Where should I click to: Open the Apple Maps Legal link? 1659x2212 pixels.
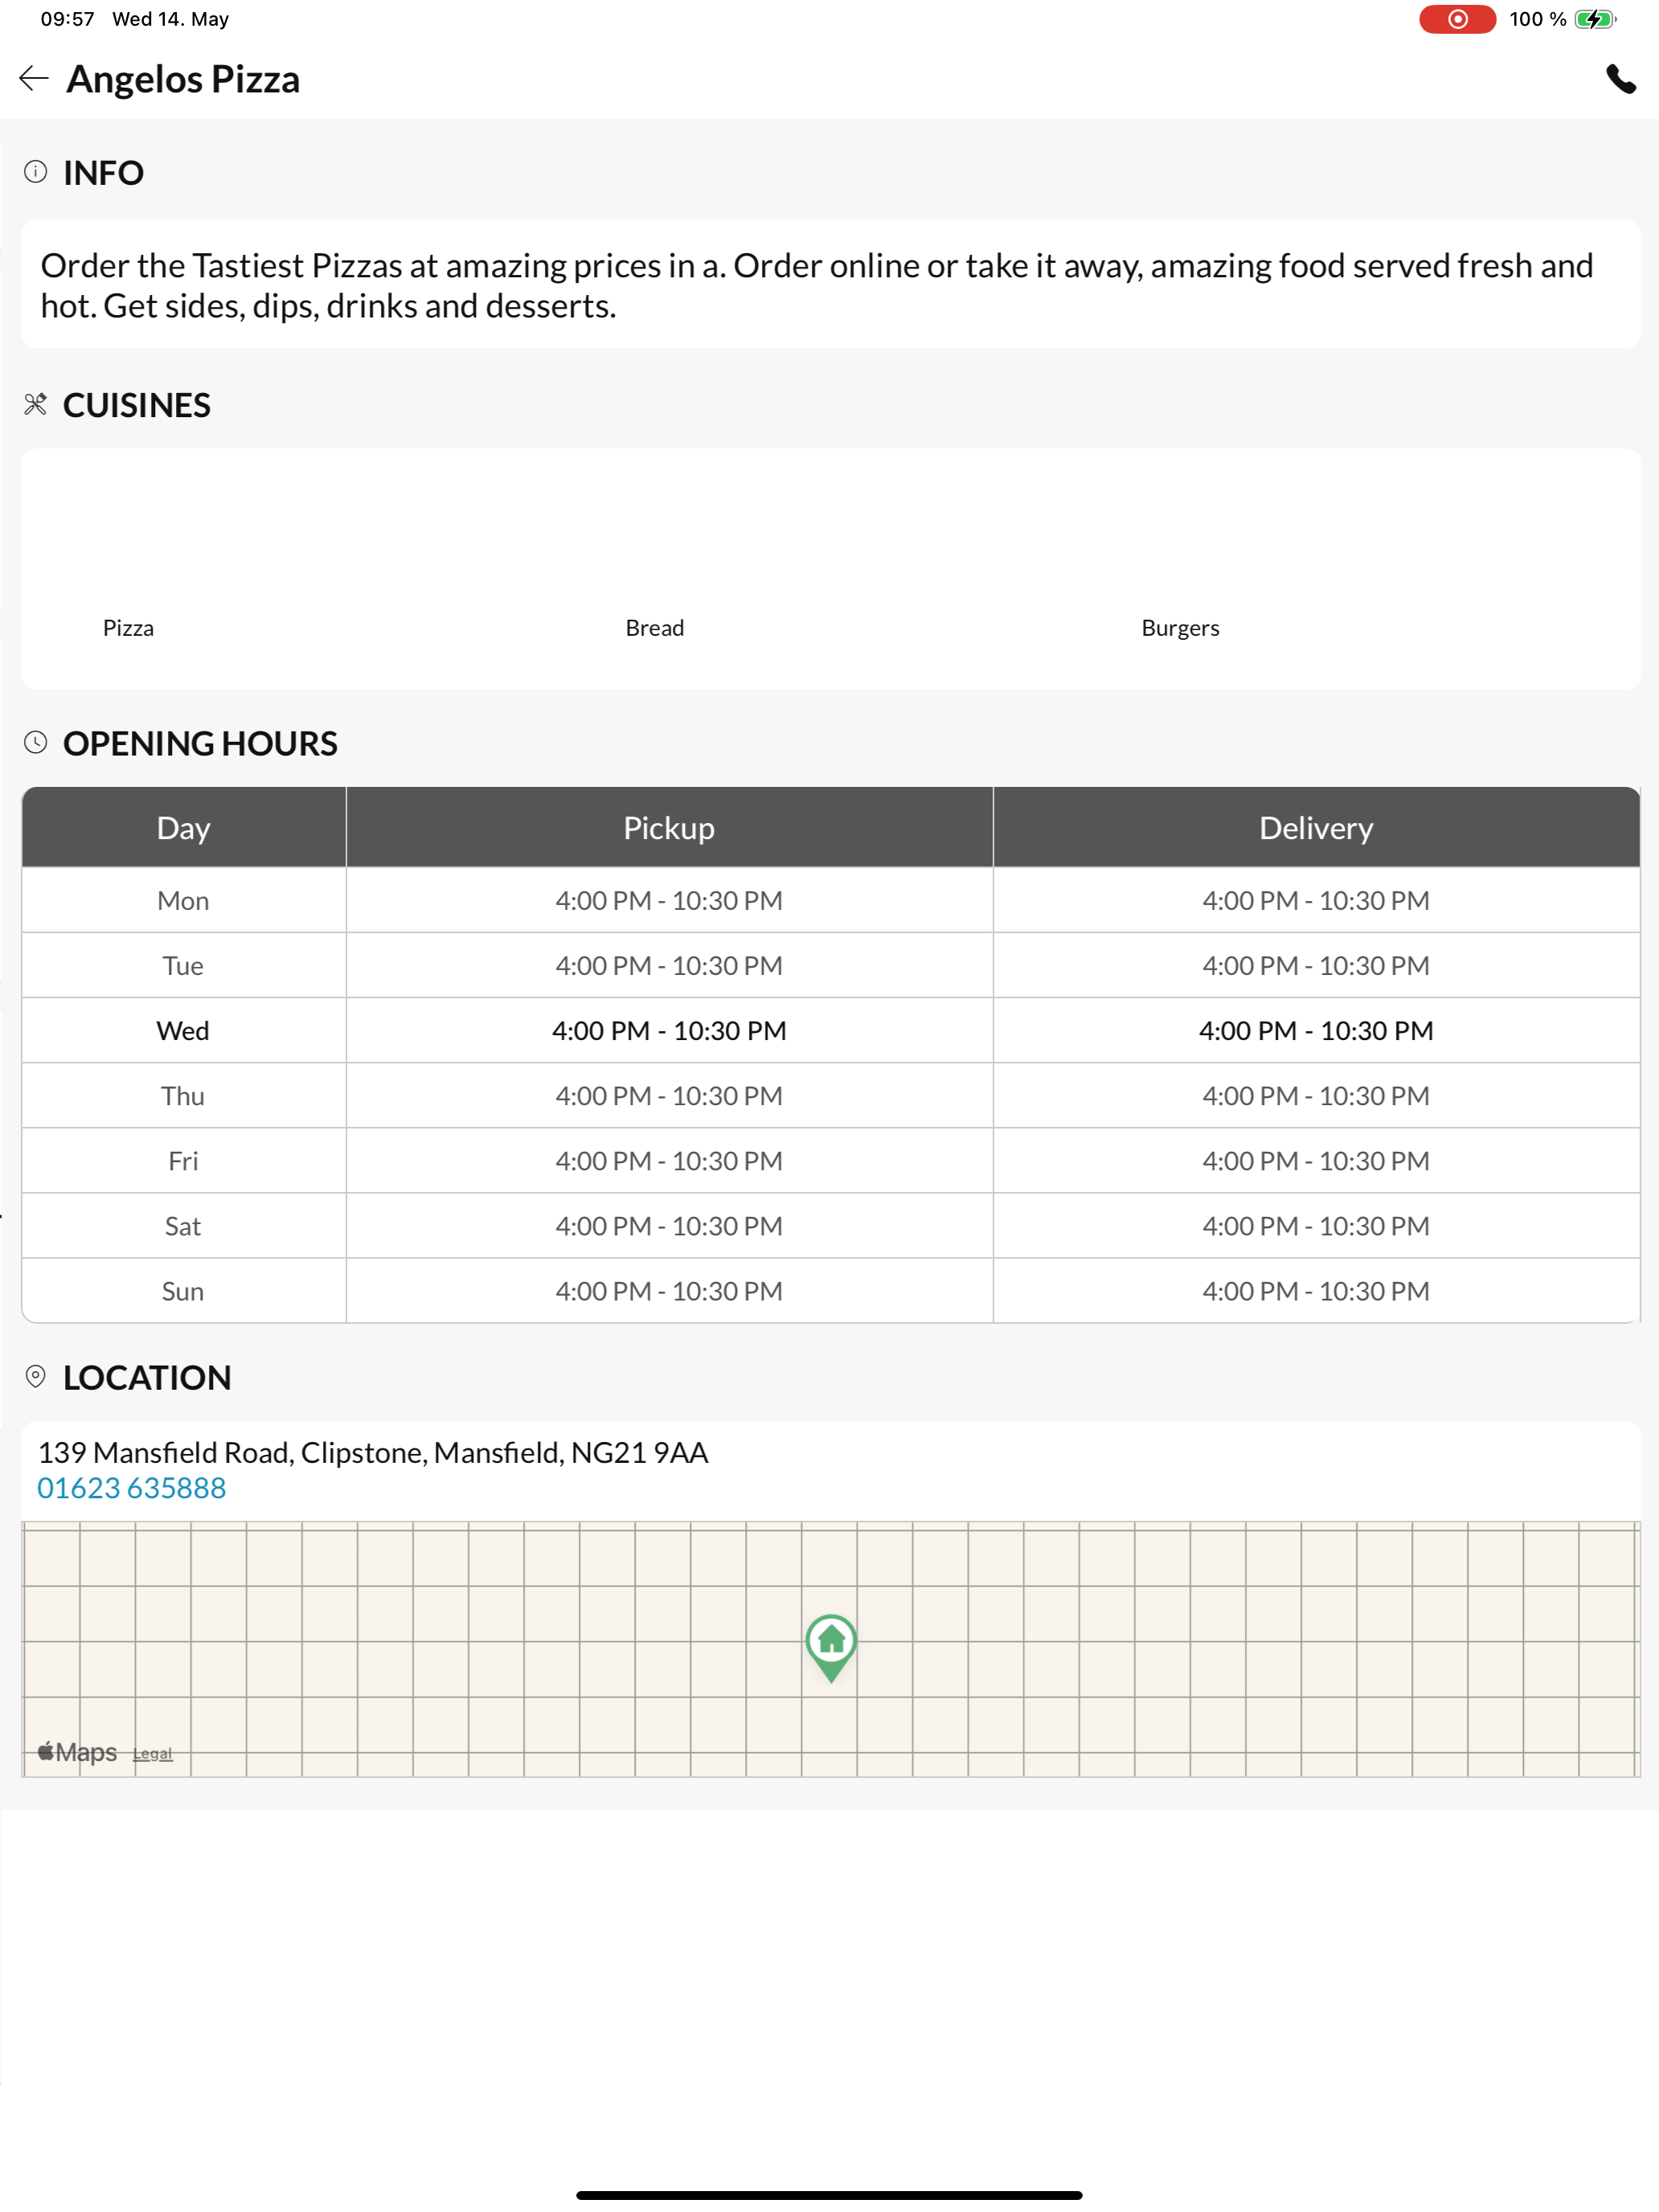[152, 1754]
